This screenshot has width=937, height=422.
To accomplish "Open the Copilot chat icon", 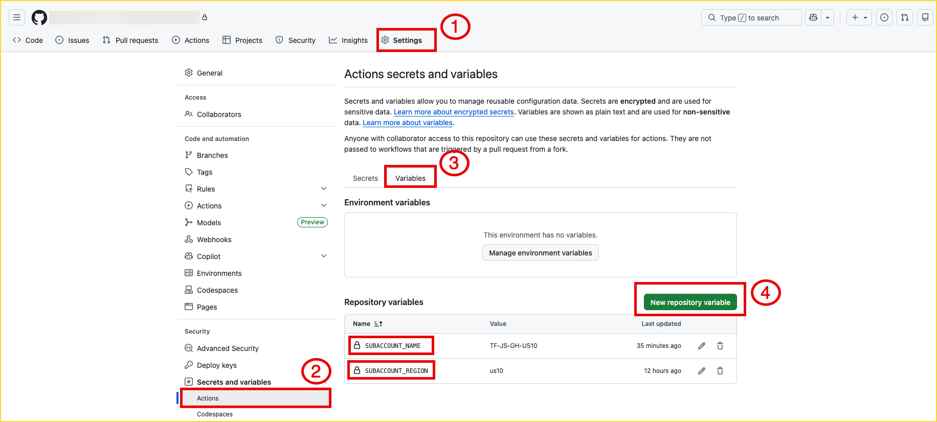I will 813,17.
